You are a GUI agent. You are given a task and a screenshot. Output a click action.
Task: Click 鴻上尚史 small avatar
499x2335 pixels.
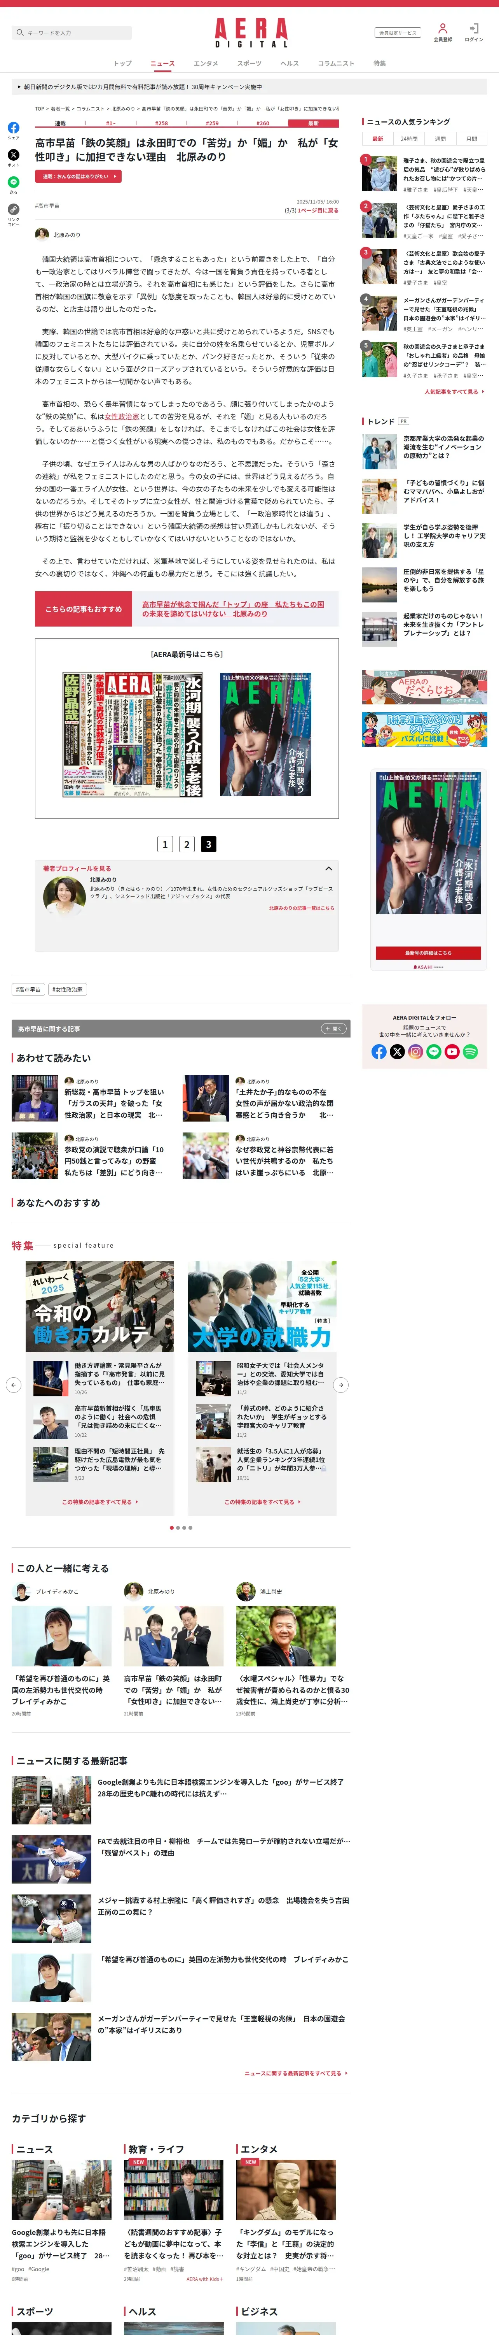click(x=246, y=1591)
